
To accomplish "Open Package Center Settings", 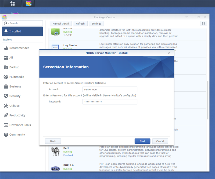I will (x=96, y=23).
